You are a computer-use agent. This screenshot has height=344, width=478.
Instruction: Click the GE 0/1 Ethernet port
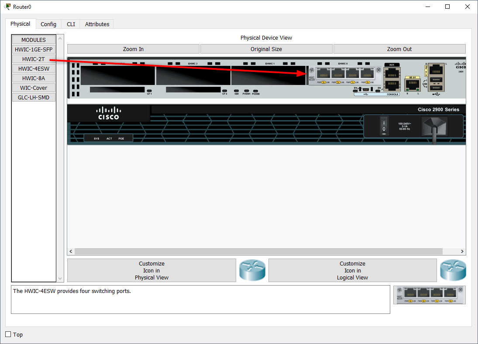(413, 85)
